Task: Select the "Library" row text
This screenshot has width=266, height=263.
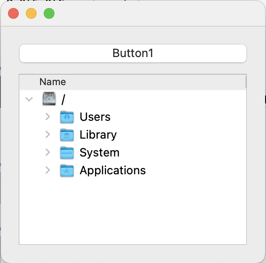Action: (98, 135)
